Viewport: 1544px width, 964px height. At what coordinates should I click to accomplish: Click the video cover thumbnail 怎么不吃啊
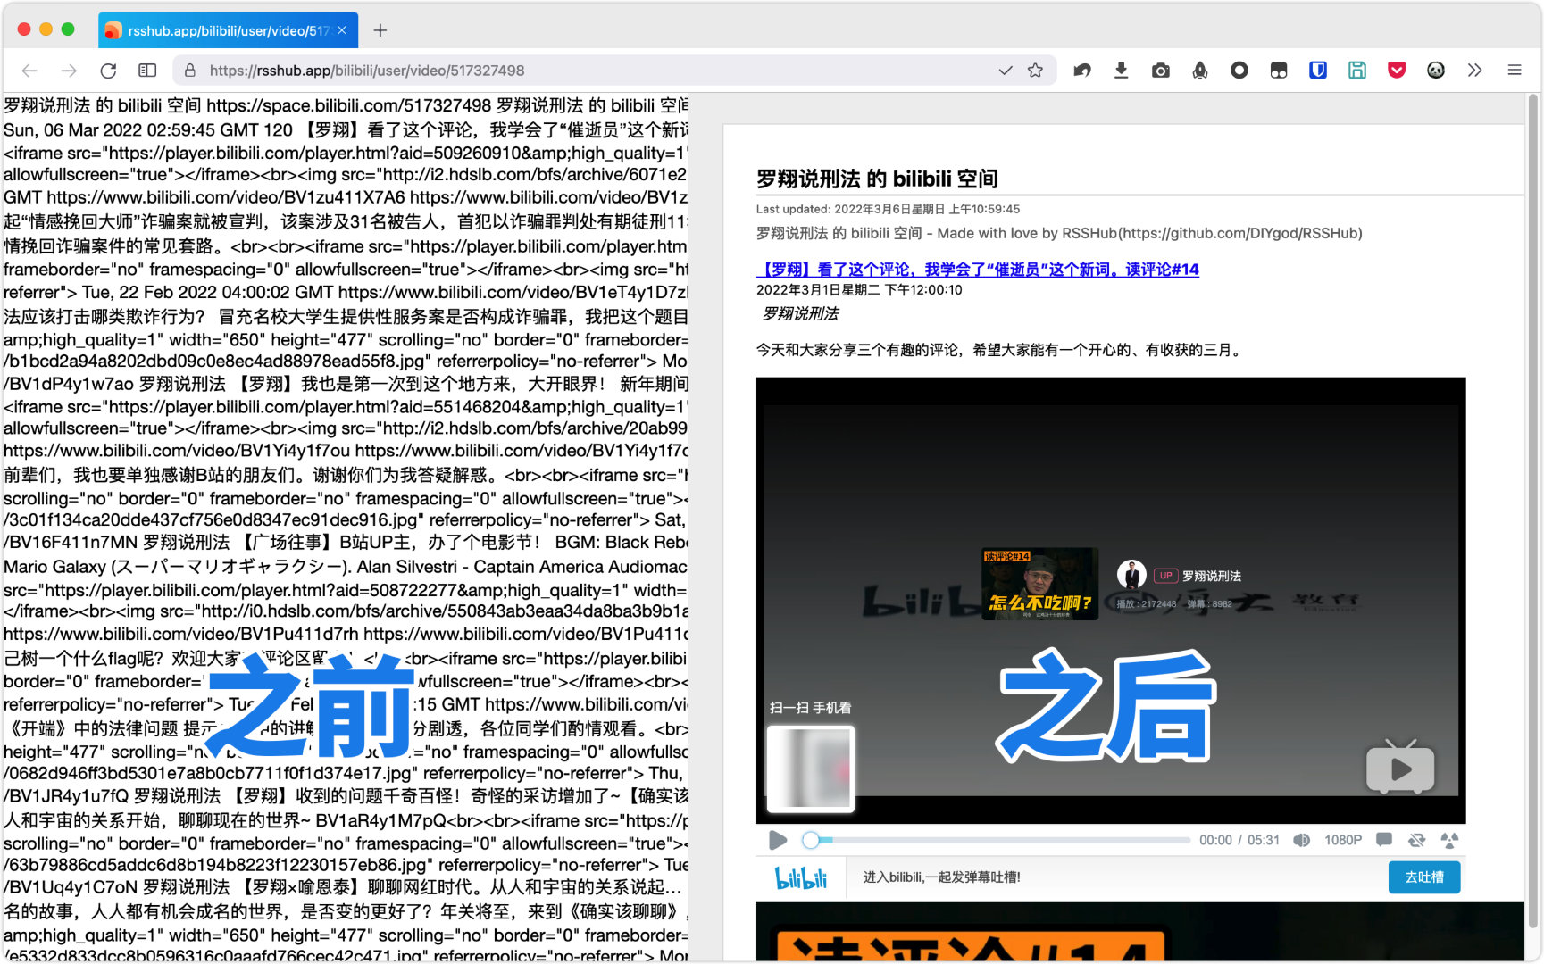click(x=1039, y=584)
